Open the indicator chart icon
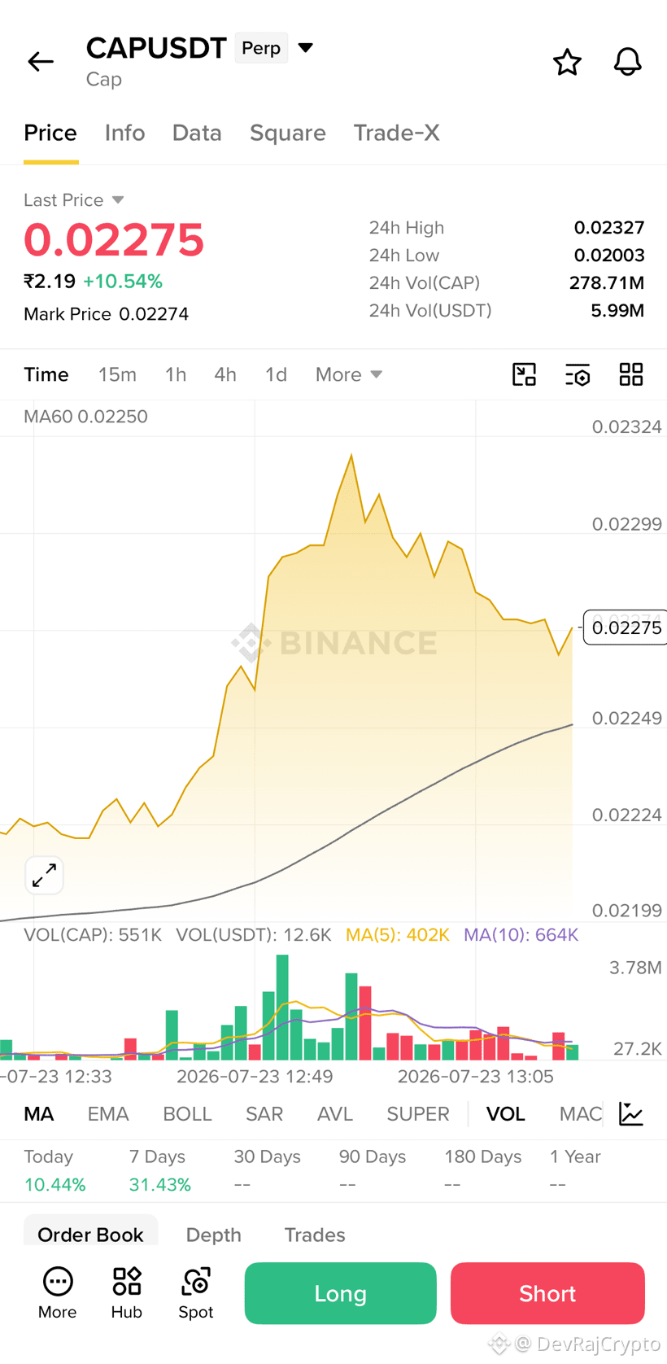Image resolution: width=667 pixels, height=1364 pixels. click(x=631, y=1113)
